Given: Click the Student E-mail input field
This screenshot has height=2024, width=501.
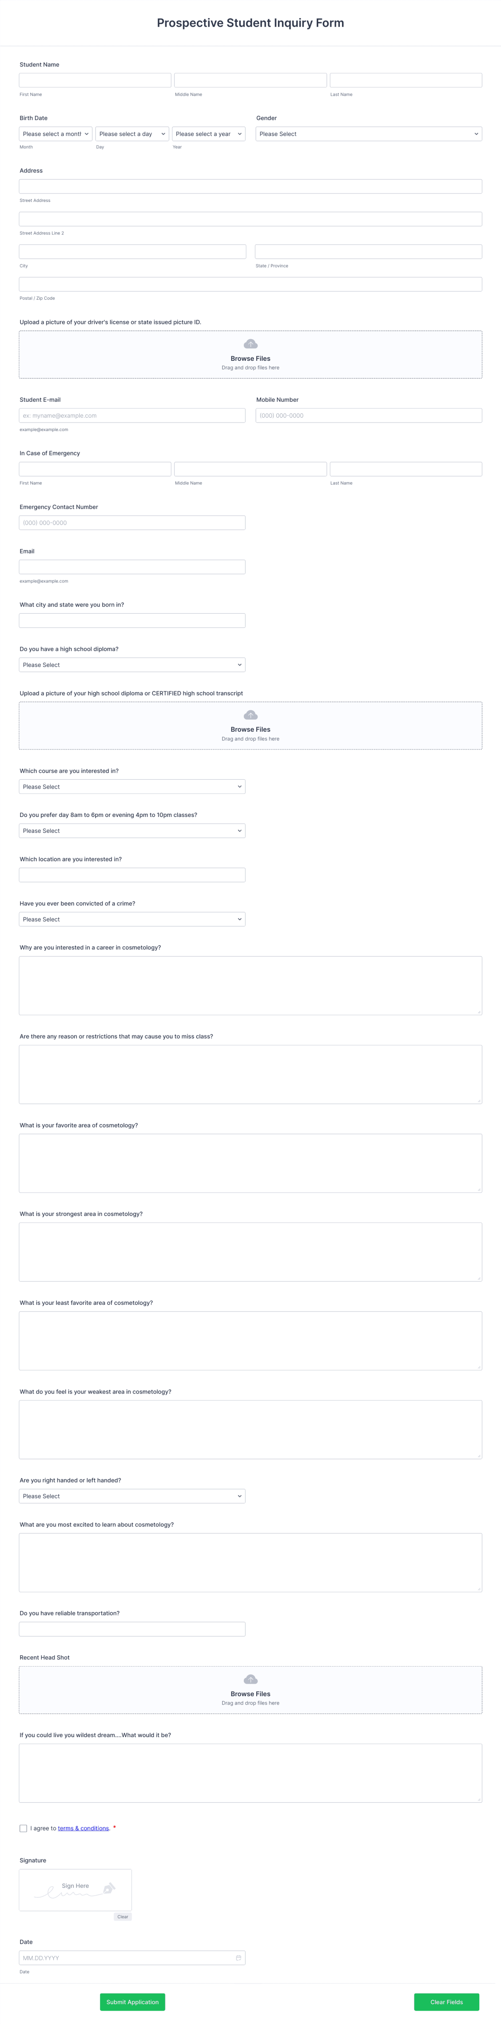Looking at the screenshot, I should [x=132, y=415].
